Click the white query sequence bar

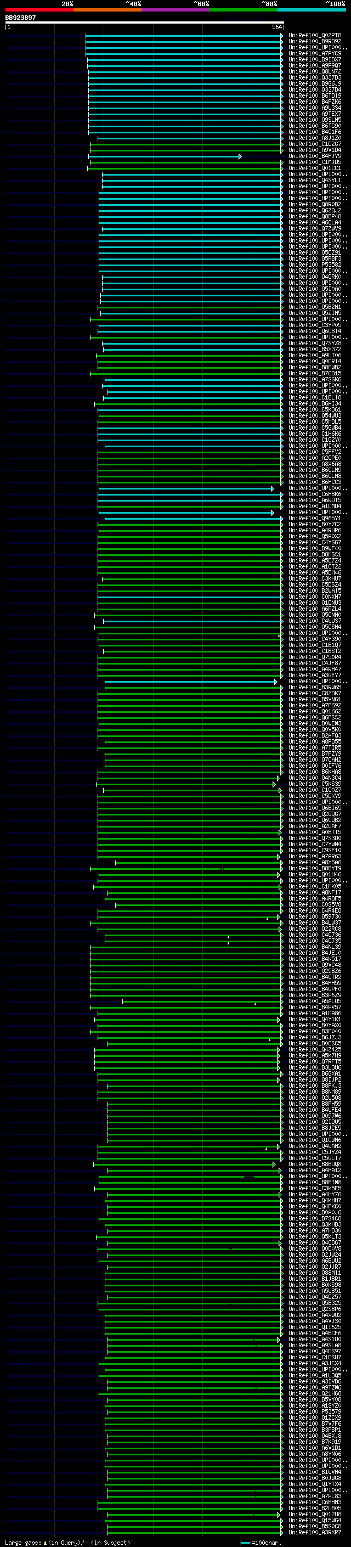click(144, 23)
